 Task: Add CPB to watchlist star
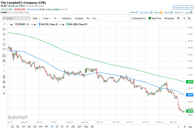pos(172,12)
